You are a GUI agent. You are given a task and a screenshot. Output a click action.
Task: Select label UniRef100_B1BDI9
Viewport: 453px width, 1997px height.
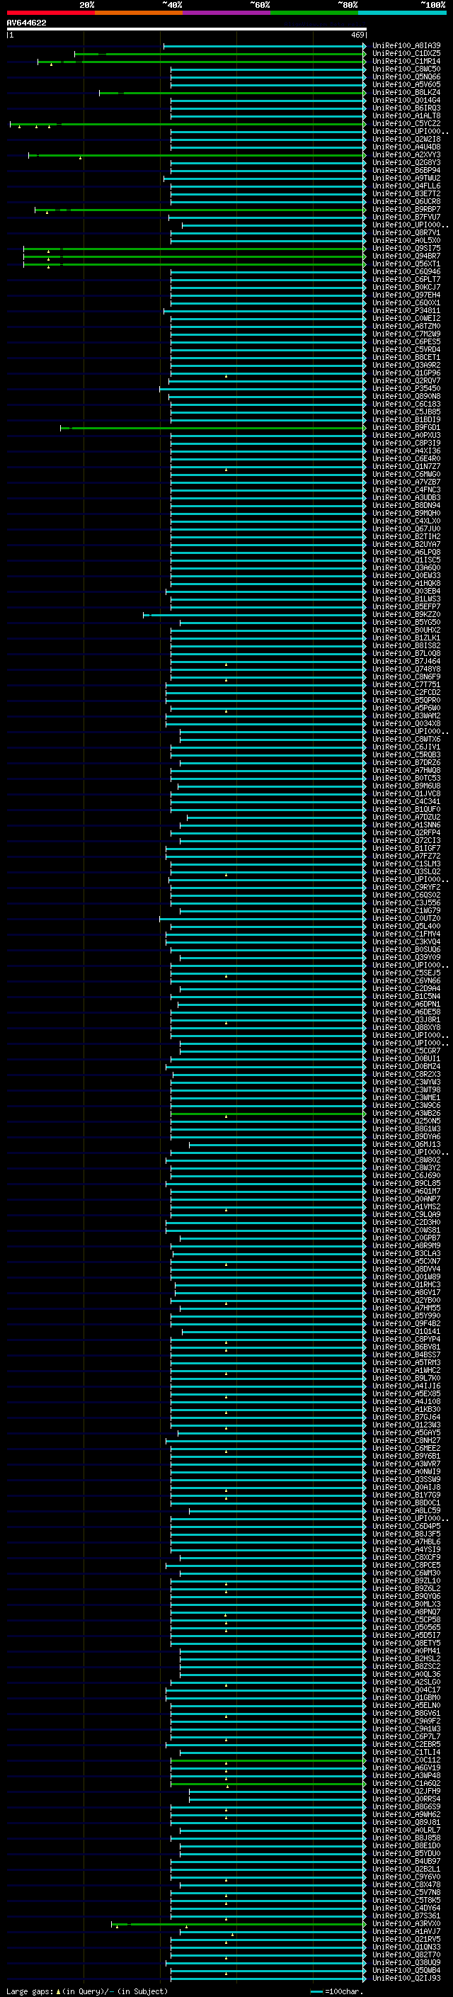coord(406,419)
